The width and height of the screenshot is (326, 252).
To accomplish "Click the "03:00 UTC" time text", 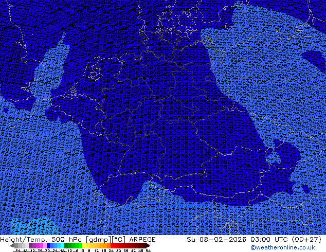I will [269, 240].
